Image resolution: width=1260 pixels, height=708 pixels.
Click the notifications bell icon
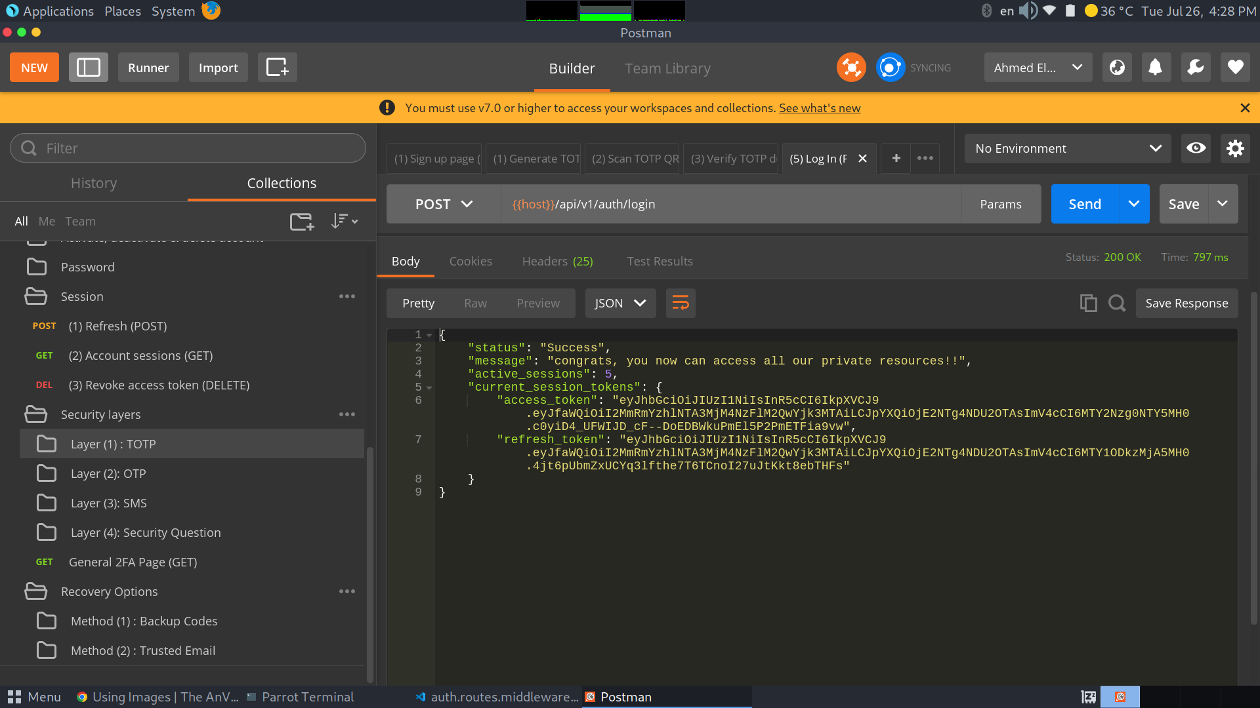pyautogui.click(x=1156, y=68)
